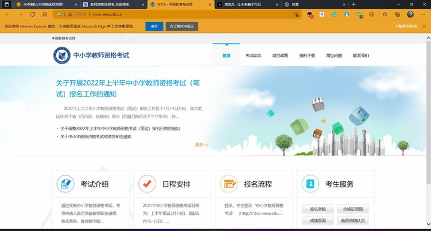Open the browser home page icon
Image resolution: width=431 pixels, height=231 pixels.
(45, 14)
